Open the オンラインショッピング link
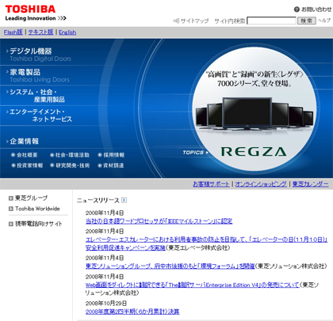This screenshot has width=333, height=321. click(261, 184)
